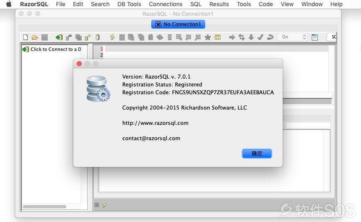361x222 pixels.
Task: Click into the highlighted first line of SQL editor
Action: click(x=217, y=49)
